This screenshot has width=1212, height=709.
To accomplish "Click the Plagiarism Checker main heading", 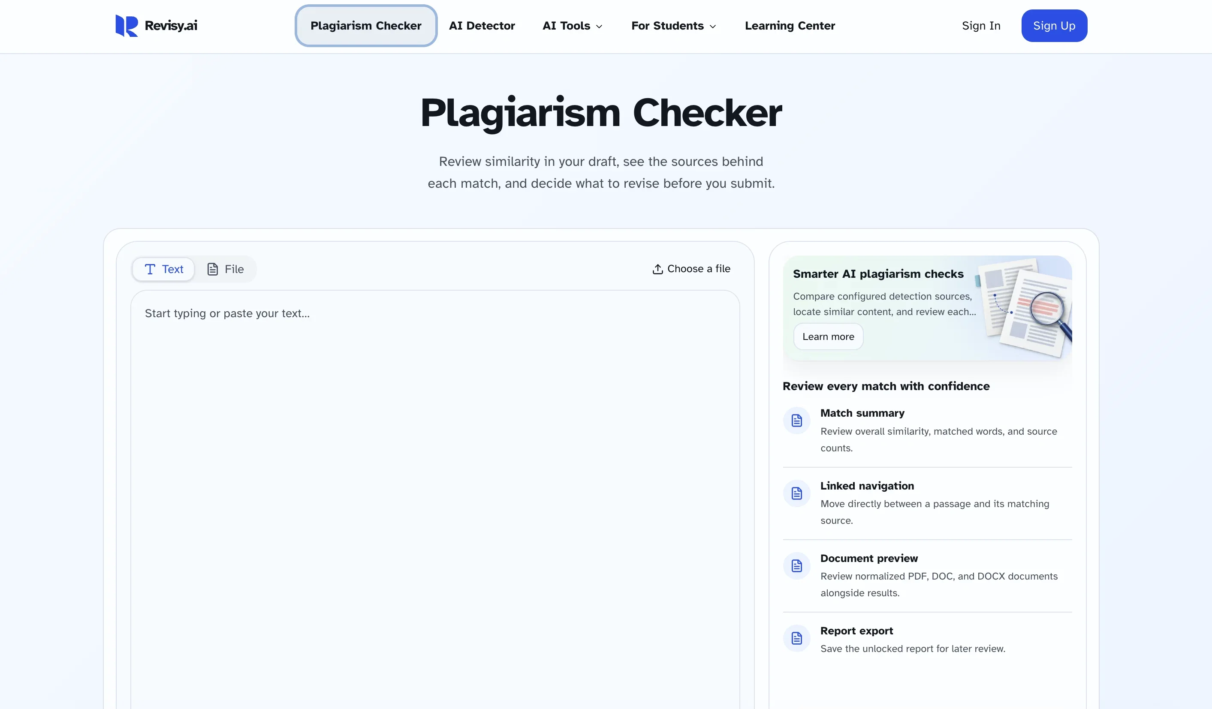I will pos(601,113).
